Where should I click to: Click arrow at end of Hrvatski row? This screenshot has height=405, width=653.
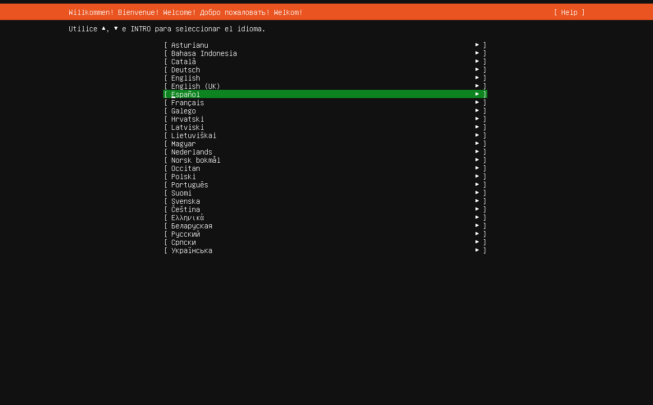pyautogui.click(x=477, y=119)
